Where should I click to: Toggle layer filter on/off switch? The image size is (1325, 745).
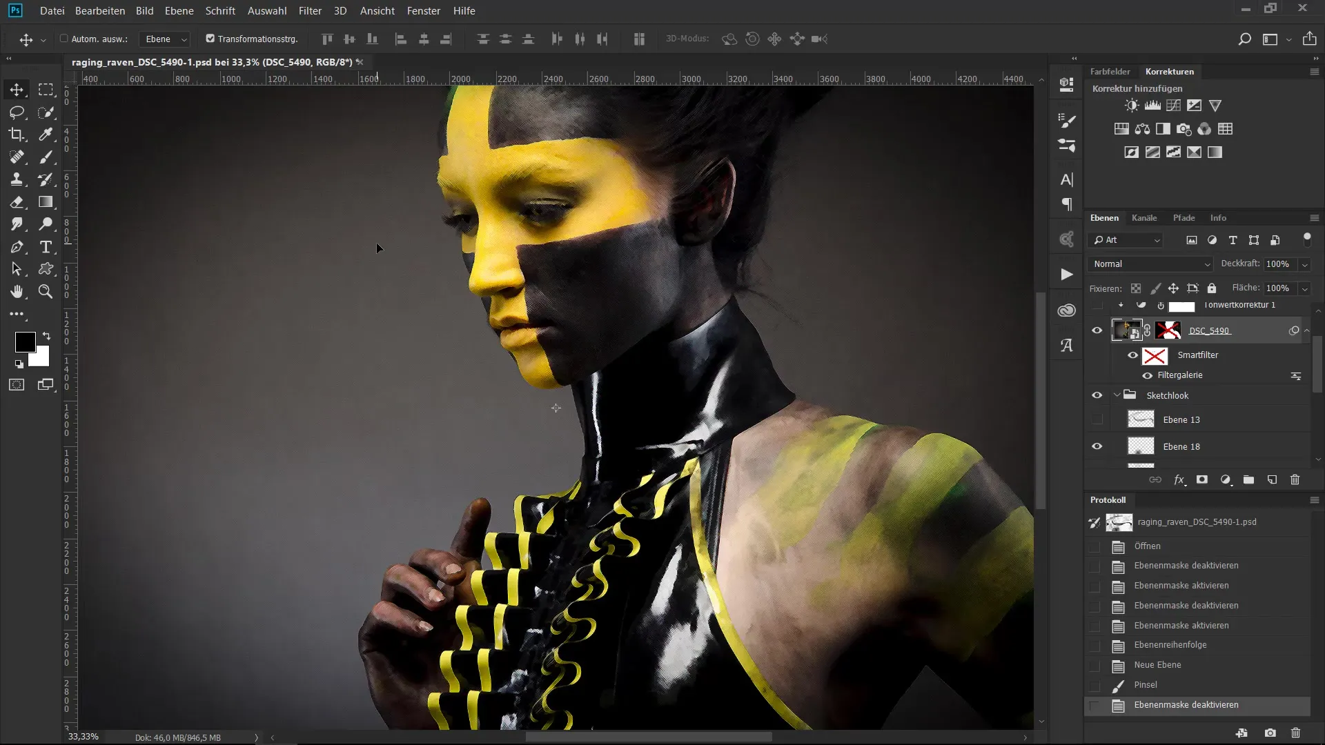click(x=1306, y=239)
